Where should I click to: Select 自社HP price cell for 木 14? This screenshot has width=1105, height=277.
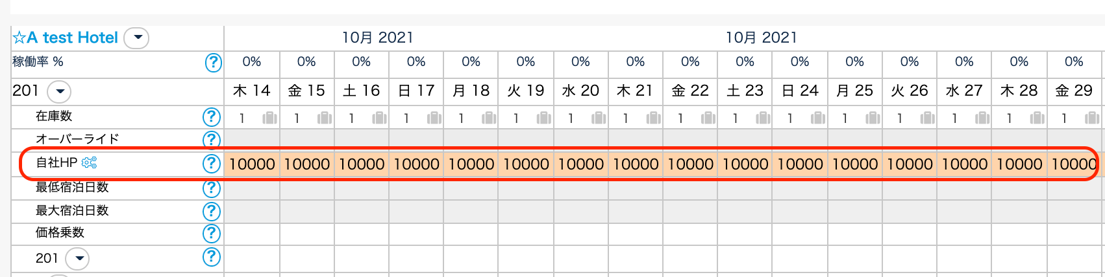[x=252, y=164]
